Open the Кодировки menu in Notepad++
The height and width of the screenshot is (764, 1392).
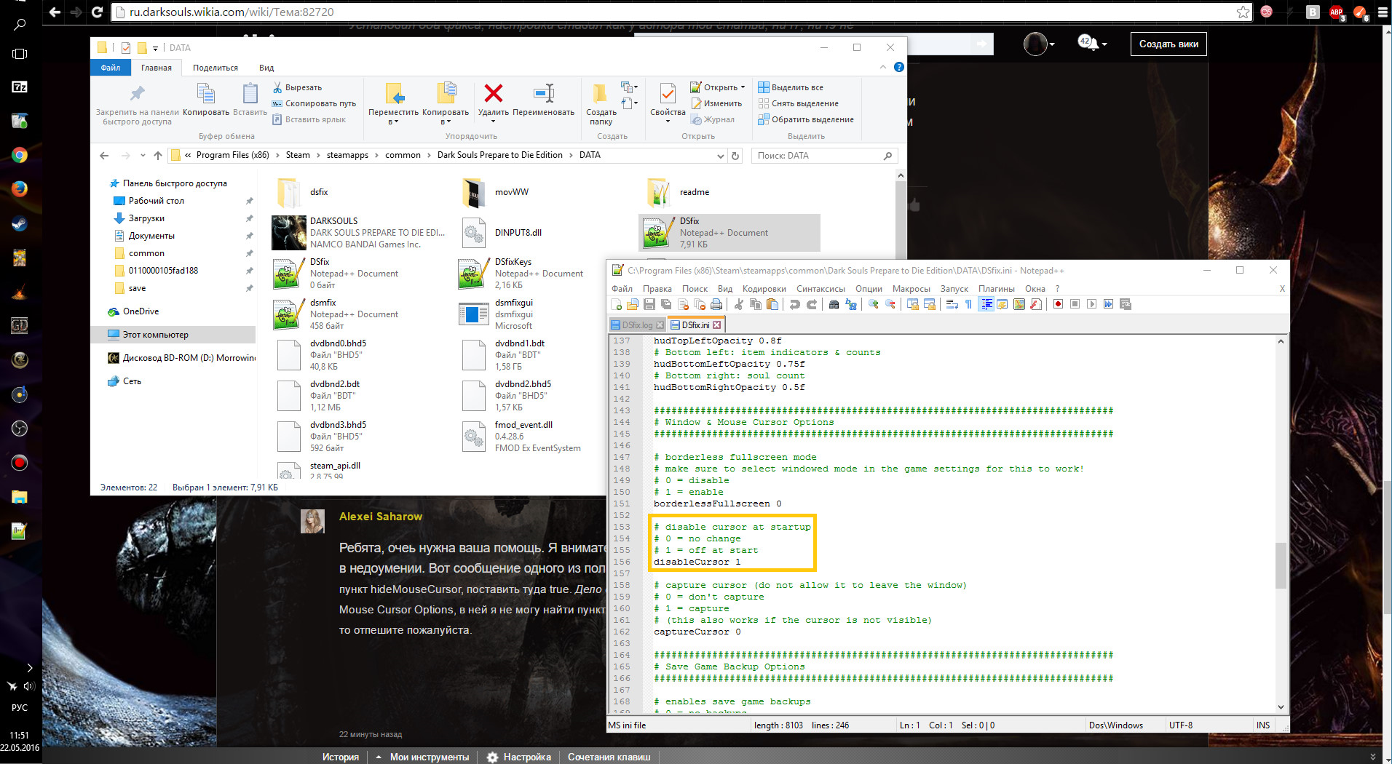pos(764,289)
